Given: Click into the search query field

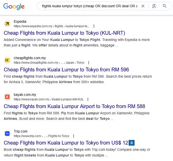Looking at the screenshot, I should [90, 6].
